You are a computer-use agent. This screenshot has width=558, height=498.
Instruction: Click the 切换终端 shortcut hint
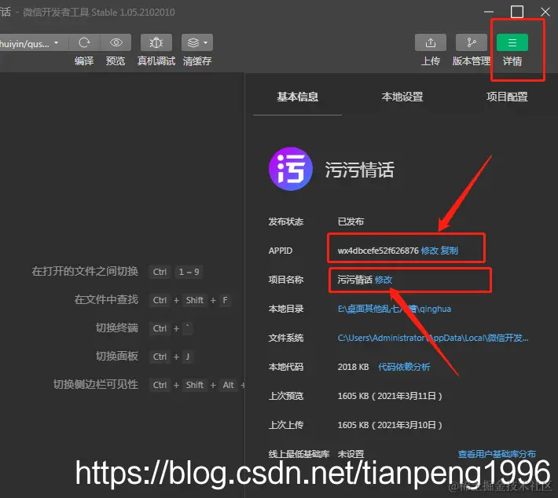point(117,328)
